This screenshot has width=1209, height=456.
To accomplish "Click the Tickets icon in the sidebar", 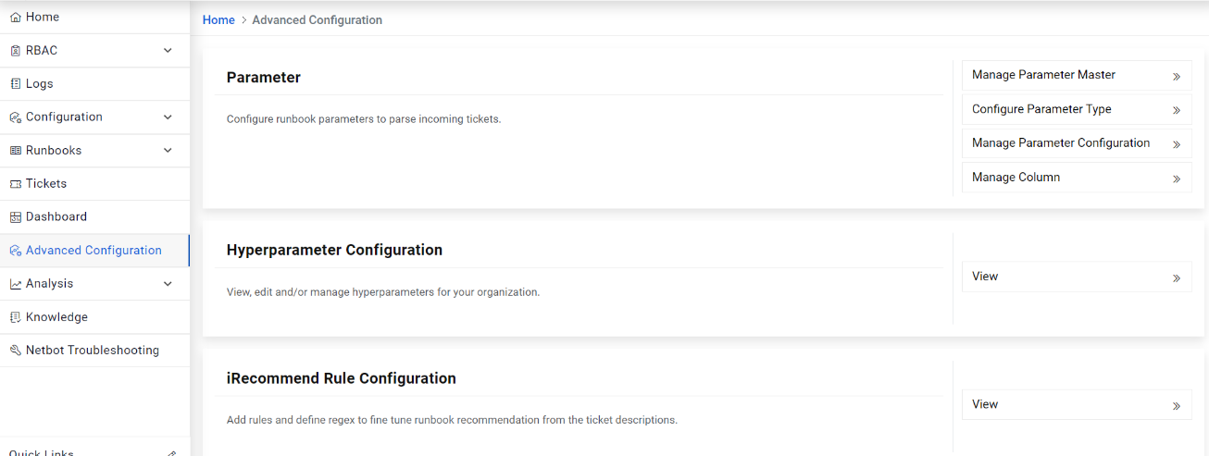I will pyautogui.click(x=16, y=184).
